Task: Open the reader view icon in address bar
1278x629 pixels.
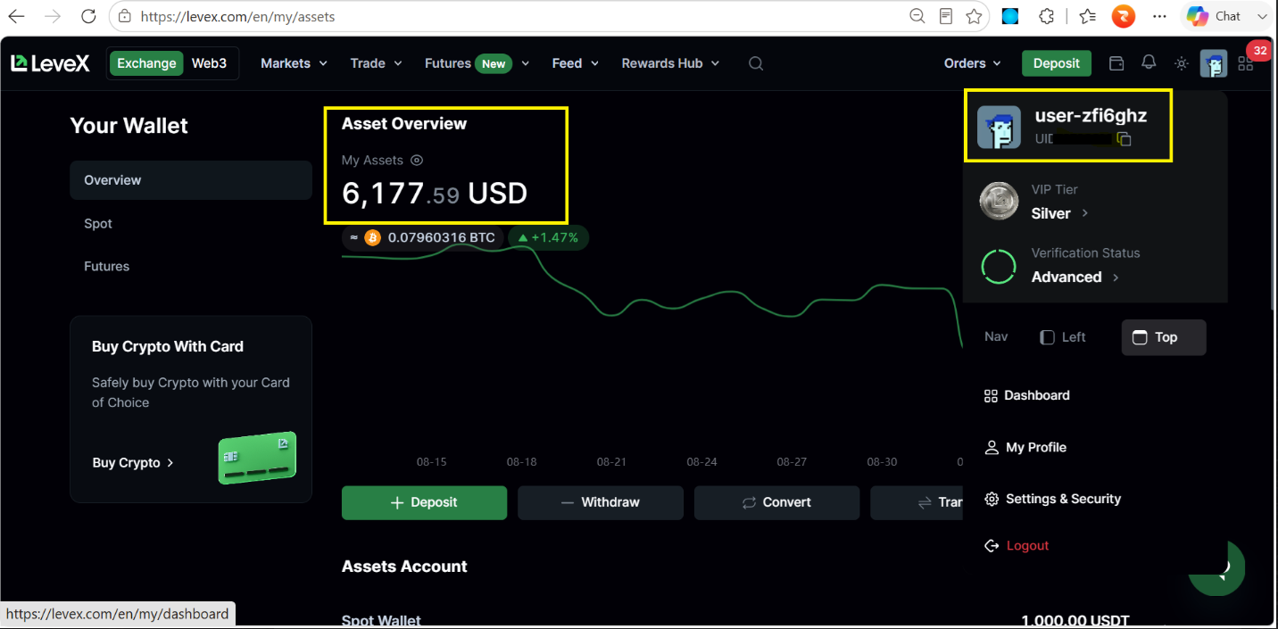Action: pos(946,16)
